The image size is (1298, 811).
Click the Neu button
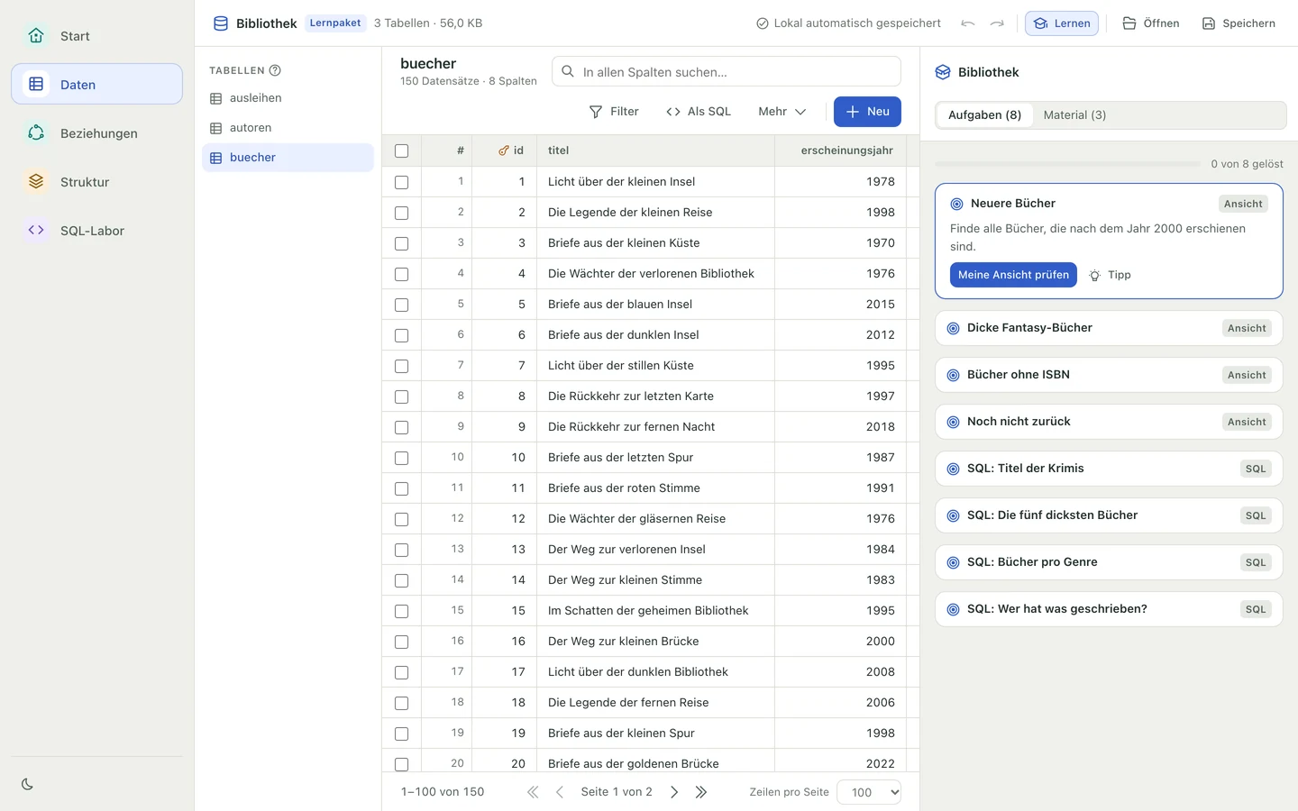pos(867,112)
